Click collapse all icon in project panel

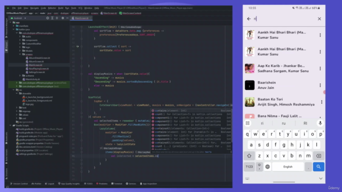(x=57, y=18)
